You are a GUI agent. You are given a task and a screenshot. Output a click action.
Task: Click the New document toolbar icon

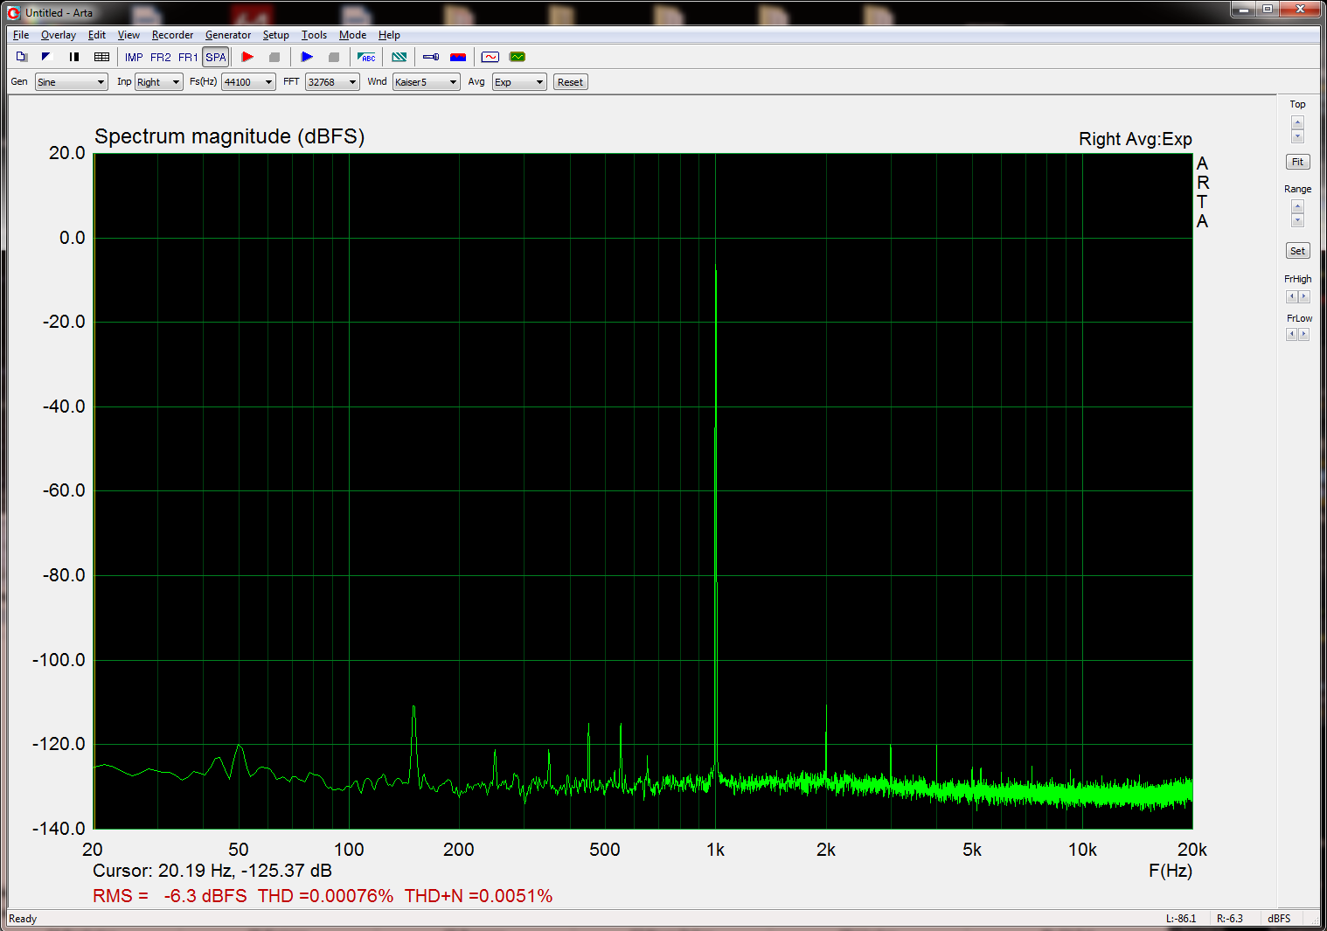click(22, 57)
